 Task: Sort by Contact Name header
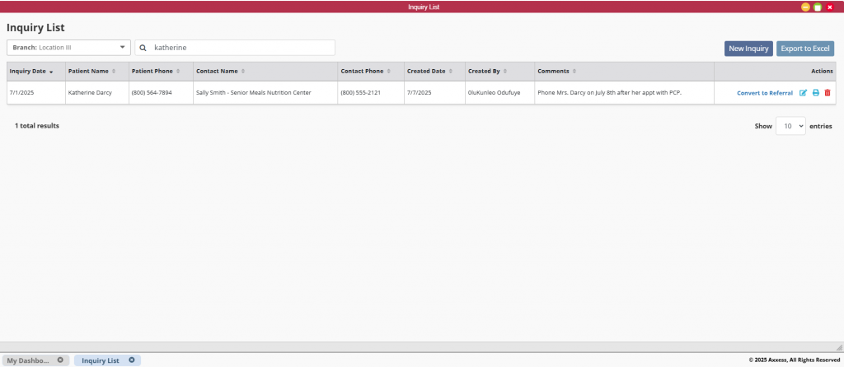click(x=218, y=71)
